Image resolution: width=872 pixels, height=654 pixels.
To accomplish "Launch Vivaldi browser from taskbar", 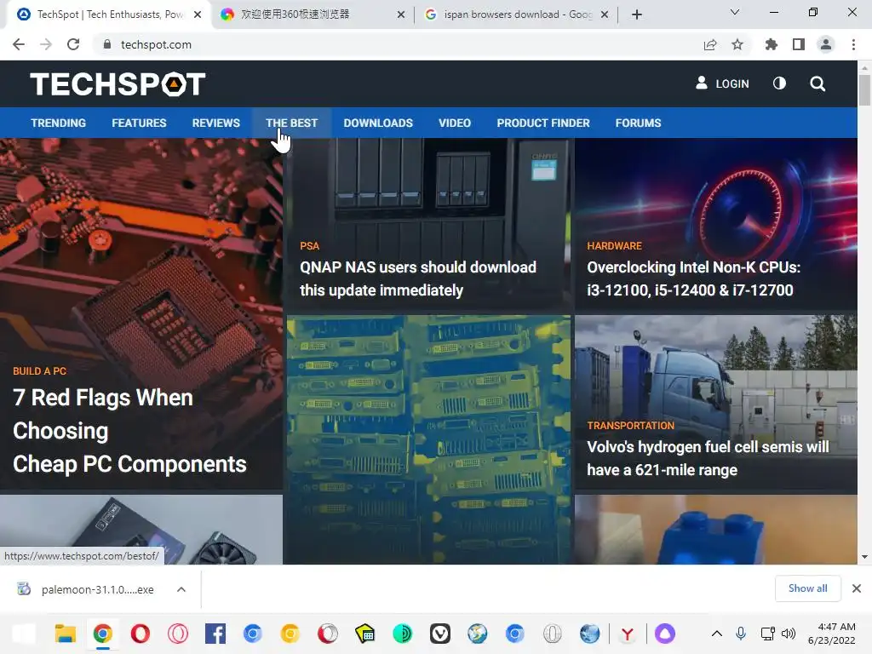I will pos(440,634).
